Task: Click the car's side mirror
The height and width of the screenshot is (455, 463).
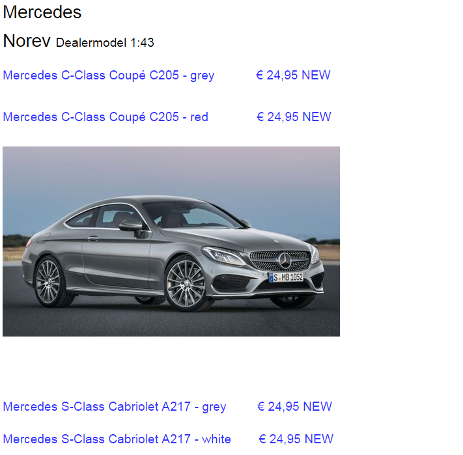Action: (132, 227)
